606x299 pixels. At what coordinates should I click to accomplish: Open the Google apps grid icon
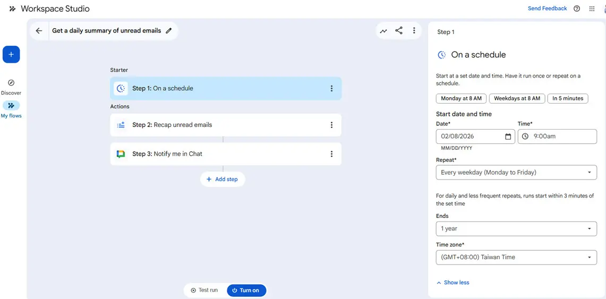(592, 8)
